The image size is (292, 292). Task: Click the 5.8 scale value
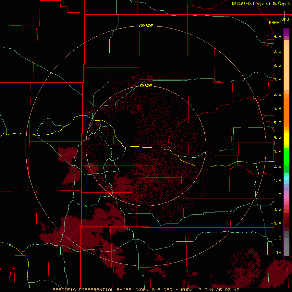tap(277, 109)
